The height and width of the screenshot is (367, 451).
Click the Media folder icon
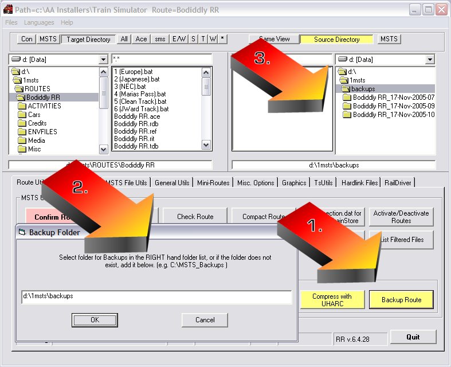coord(22,140)
